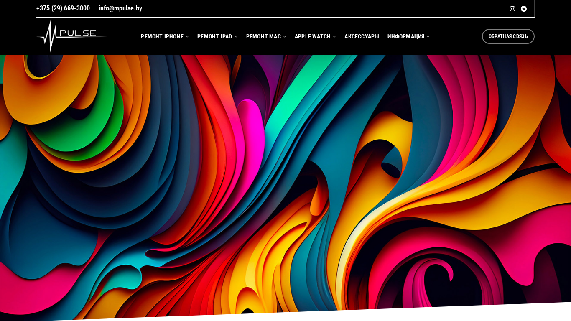The height and width of the screenshot is (321, 571).
Task: Click the Обратная связь button
Action: pyautogui.click(x=508, y=36)
